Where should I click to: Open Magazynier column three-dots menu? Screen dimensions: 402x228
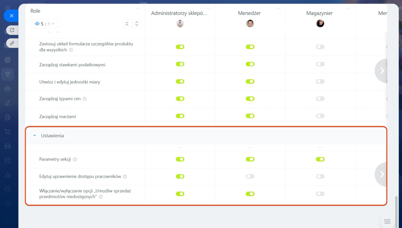pyautogui.click(x=349, y=8)
